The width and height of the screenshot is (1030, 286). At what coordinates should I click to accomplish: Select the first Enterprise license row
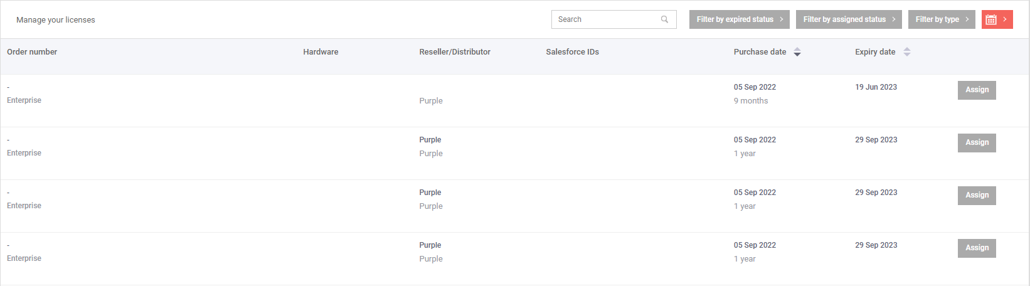click(514, 100)
